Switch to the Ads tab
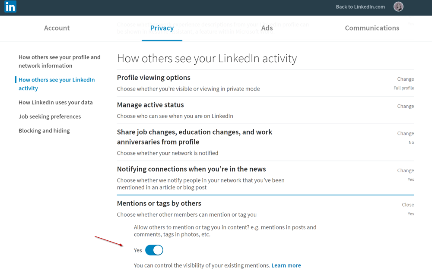 point(267,28)
